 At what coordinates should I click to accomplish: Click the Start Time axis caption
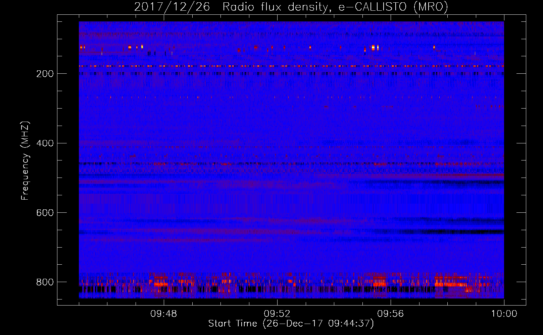pos(291,324)
